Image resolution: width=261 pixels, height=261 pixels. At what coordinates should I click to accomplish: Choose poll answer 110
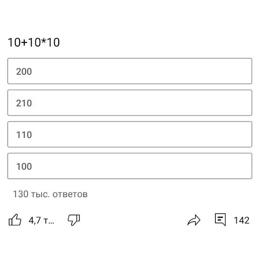[x=130, y=134]
